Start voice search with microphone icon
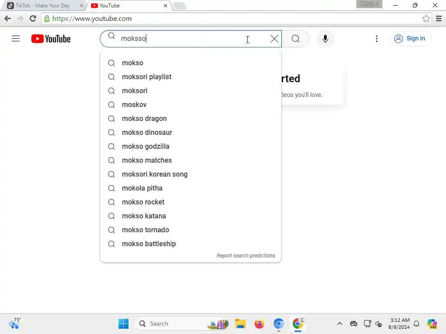This screenshot has height=334, width=446. [x=325, y=39]
